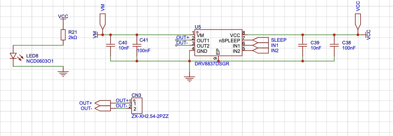The image size is (393, 136).
Task: Click the nSPLEEP pin label on U5
Action: pyautogui.click(x=230, y=40)
